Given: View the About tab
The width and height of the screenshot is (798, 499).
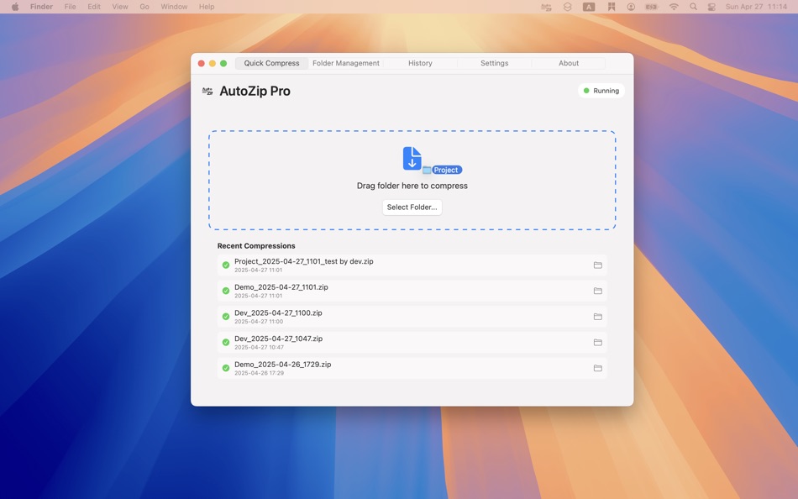Looking at the screenshot, I should pos(569,63).
